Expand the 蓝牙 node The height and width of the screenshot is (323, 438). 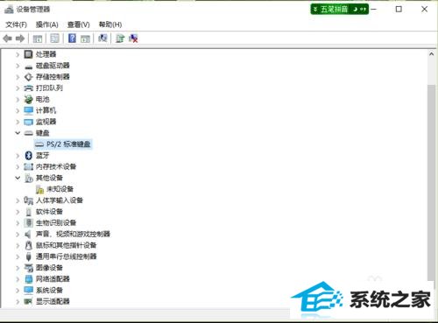[x=18, y=156]
